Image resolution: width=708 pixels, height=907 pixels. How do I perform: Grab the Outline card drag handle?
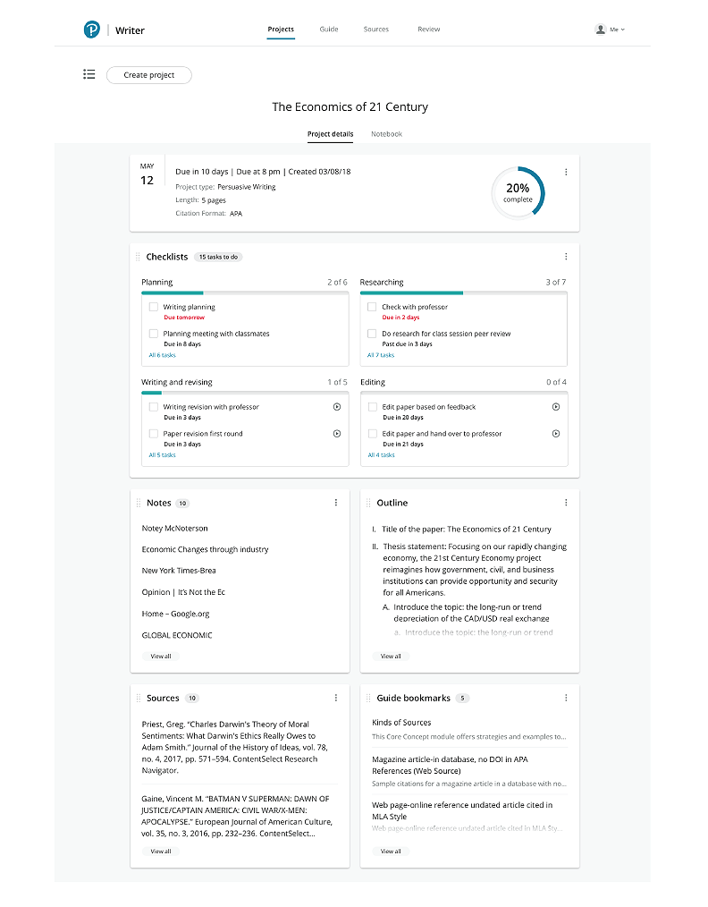click(x=368, y=504)
